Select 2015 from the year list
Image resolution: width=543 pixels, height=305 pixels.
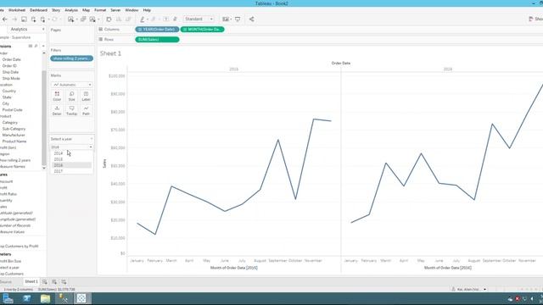(71, 159)
